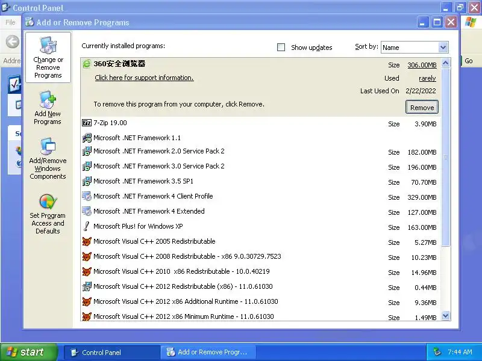The width and height of the screenshot is (482, 361).
Task: Open the Sort by Name dropdown
Action: pyautogui.click(x=443, y=48)
